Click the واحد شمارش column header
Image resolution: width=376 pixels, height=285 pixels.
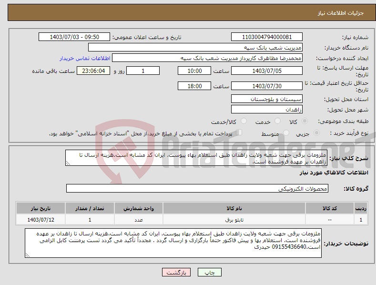point(139,208)
